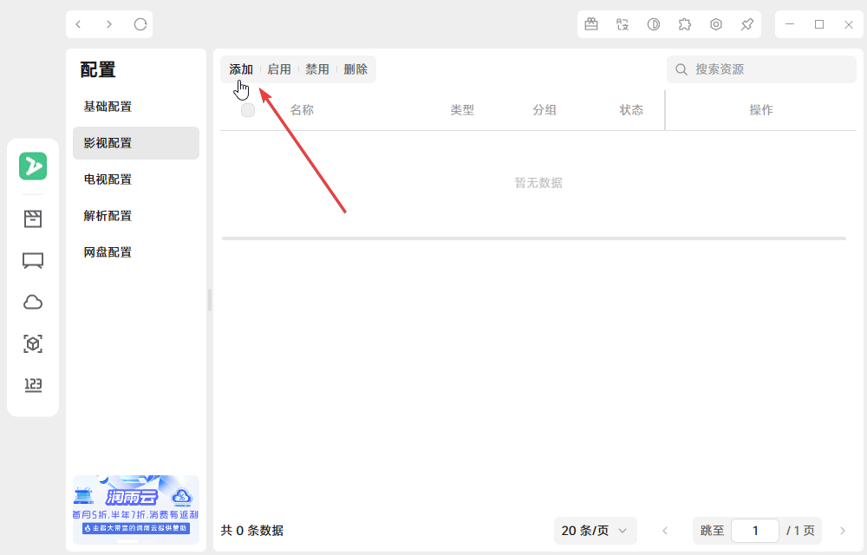This screenshot has height=555, width=867.
Task: Open the translate language icon at top right
Action: pyautogui.click(x=623, y=24)
